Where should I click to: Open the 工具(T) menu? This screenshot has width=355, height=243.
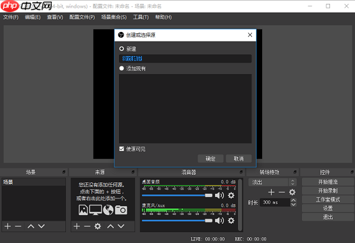(x=141, y=17)
